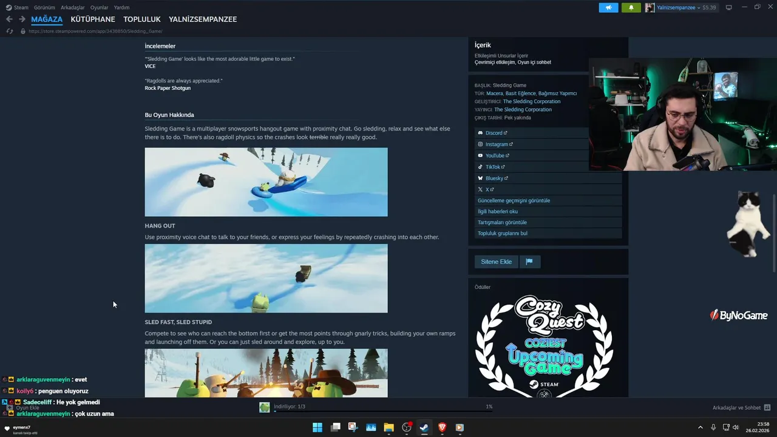The image size is (777, 437).
Task: Open Task View in taskbar
Action: tap(335, 427)
